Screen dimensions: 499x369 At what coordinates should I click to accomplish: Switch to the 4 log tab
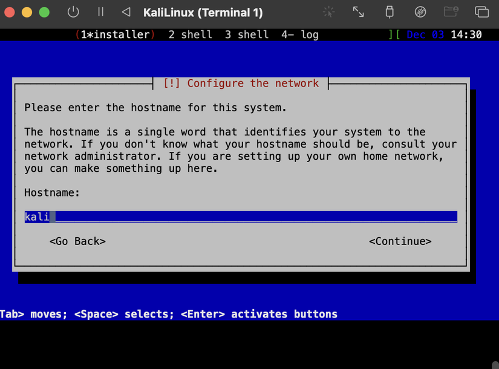(300, 34)
